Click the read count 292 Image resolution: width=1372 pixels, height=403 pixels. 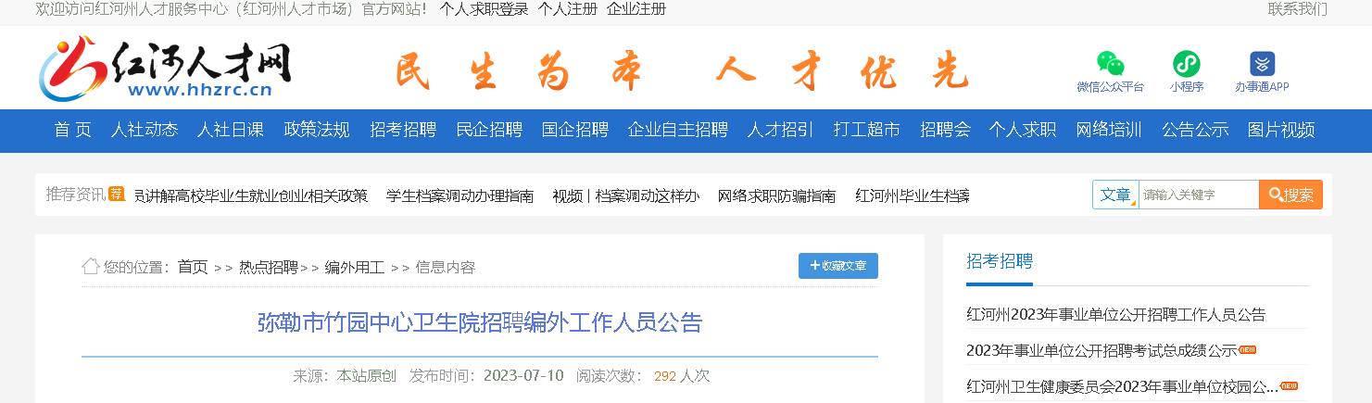coord(665,376)
